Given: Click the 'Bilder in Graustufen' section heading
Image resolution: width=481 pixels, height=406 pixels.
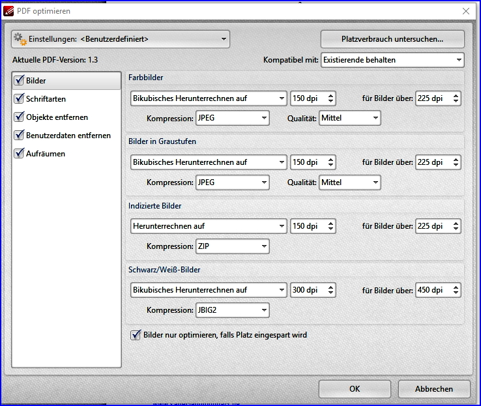Looking at the screenshot, I should (x=162, y=141).
